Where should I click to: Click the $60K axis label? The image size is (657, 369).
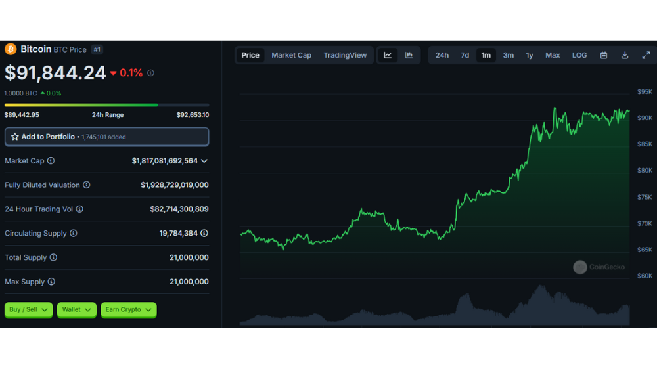click(645, 276)
